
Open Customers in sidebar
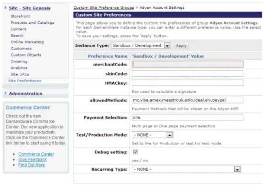21,48
